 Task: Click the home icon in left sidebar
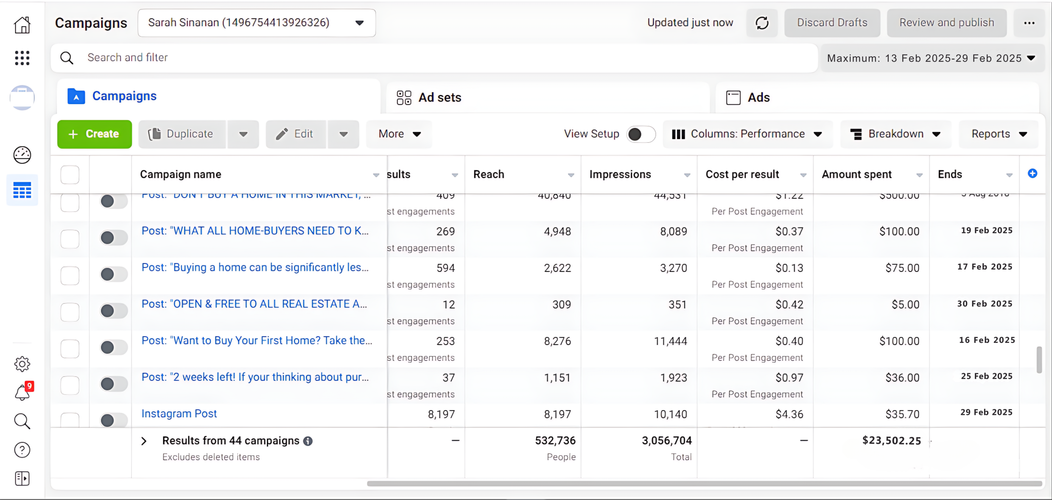click(x=22, y=25)
